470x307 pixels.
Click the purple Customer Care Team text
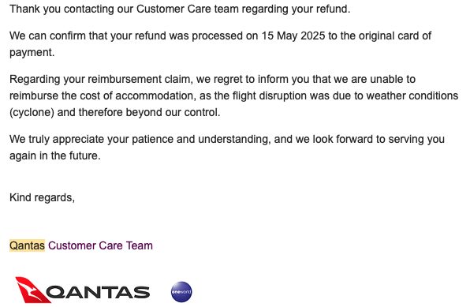(x=100, y=245)
